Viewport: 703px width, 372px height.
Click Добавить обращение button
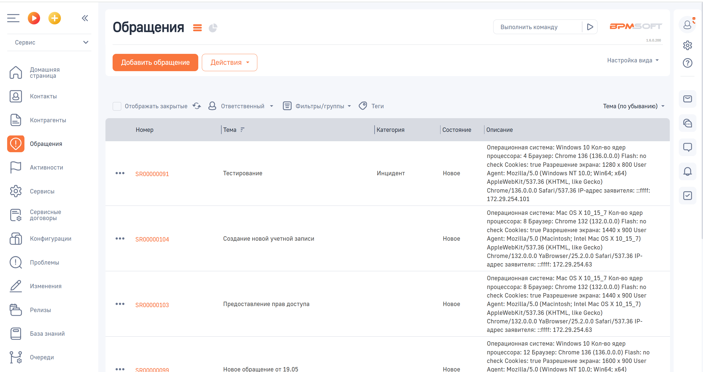pos(155,62)
